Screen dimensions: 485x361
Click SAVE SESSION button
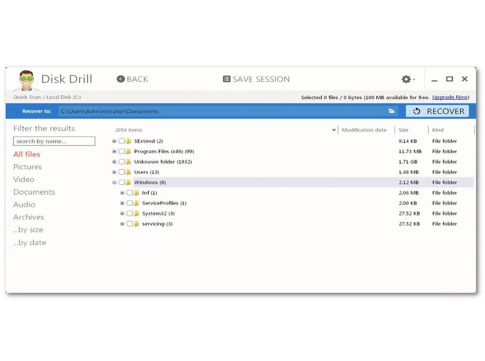click(x=256, y=79)
